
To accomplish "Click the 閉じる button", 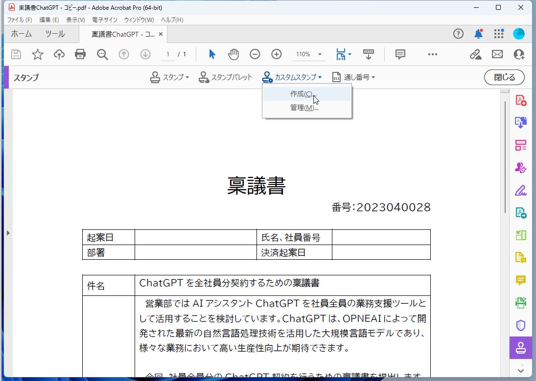I will (x=504, y=77).
